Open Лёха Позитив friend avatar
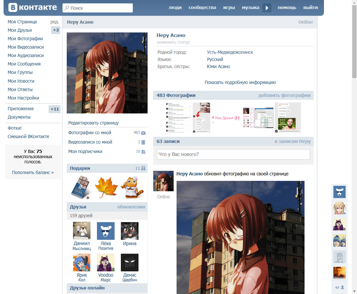The width and height of the screenshot is (357, 294). (x=106, y=231)
